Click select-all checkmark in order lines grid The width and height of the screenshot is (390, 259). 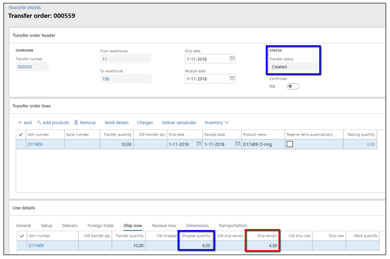(x=21, y=134)
